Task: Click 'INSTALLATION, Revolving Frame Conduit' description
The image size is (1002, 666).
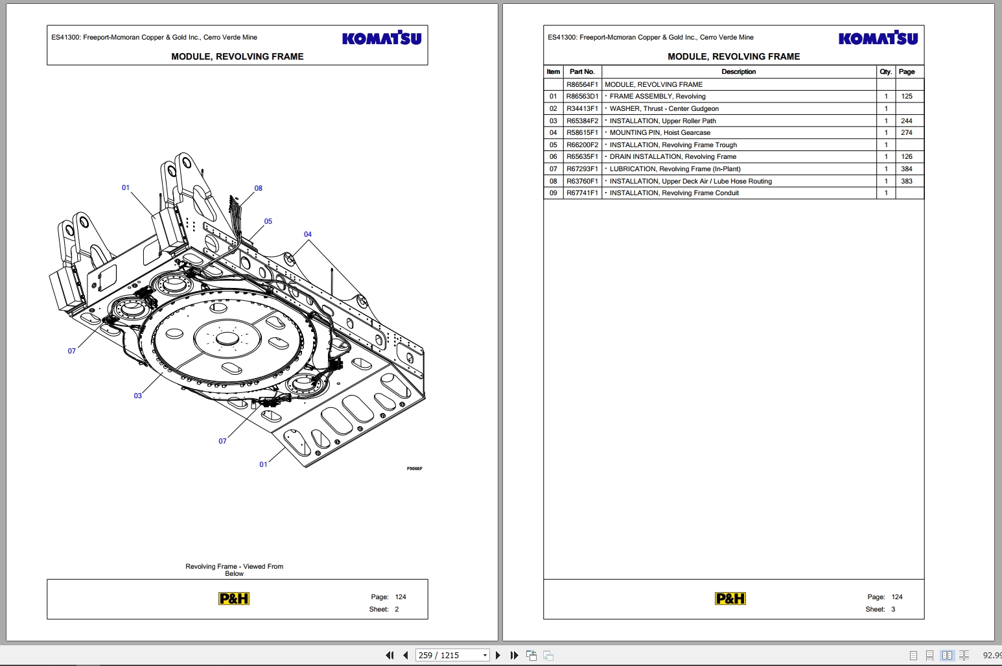Action: [674, 193]
